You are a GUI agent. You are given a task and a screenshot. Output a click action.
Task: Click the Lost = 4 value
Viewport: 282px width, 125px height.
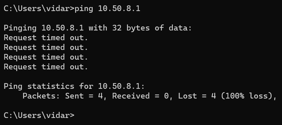(197, 96)
